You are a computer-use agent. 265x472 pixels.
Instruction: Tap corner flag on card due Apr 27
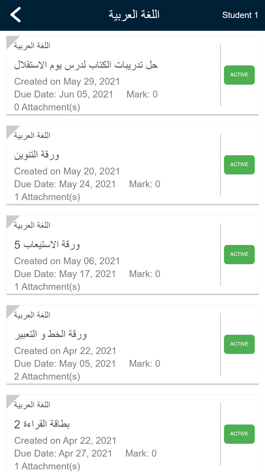11,400
